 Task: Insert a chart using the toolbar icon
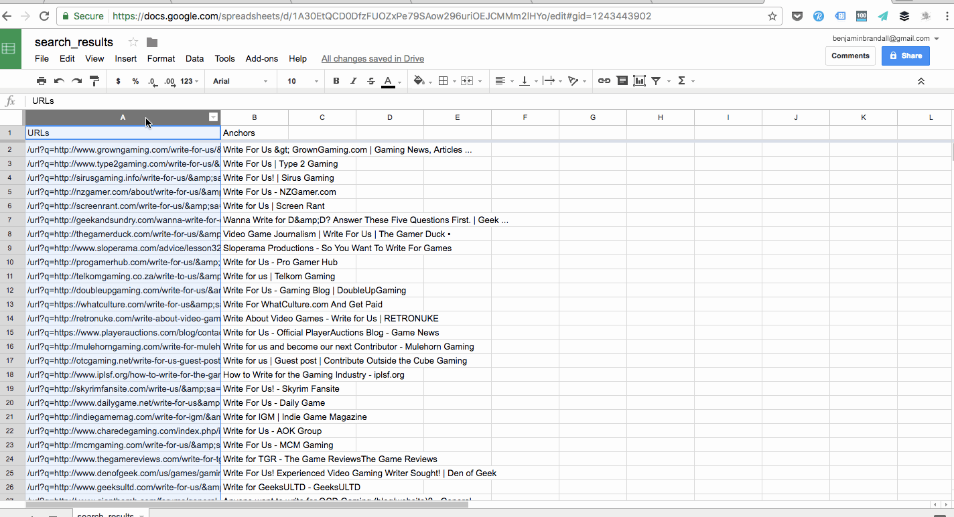[640, 81]
